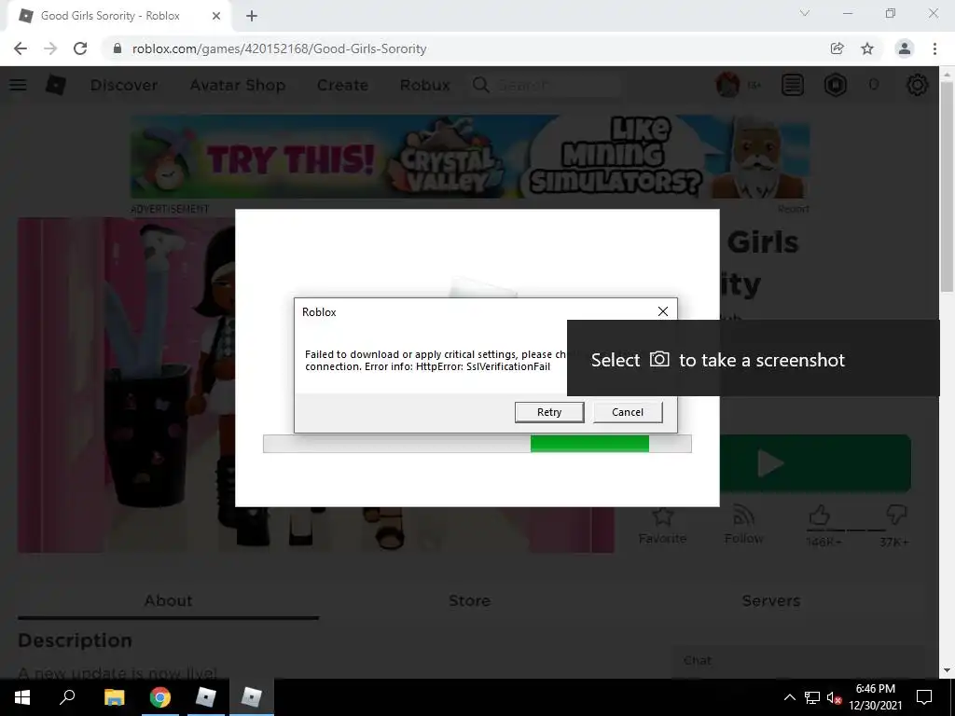This screenshot has height=716, width=955.
Task: Open the Windows notification center
Action: 924,697
